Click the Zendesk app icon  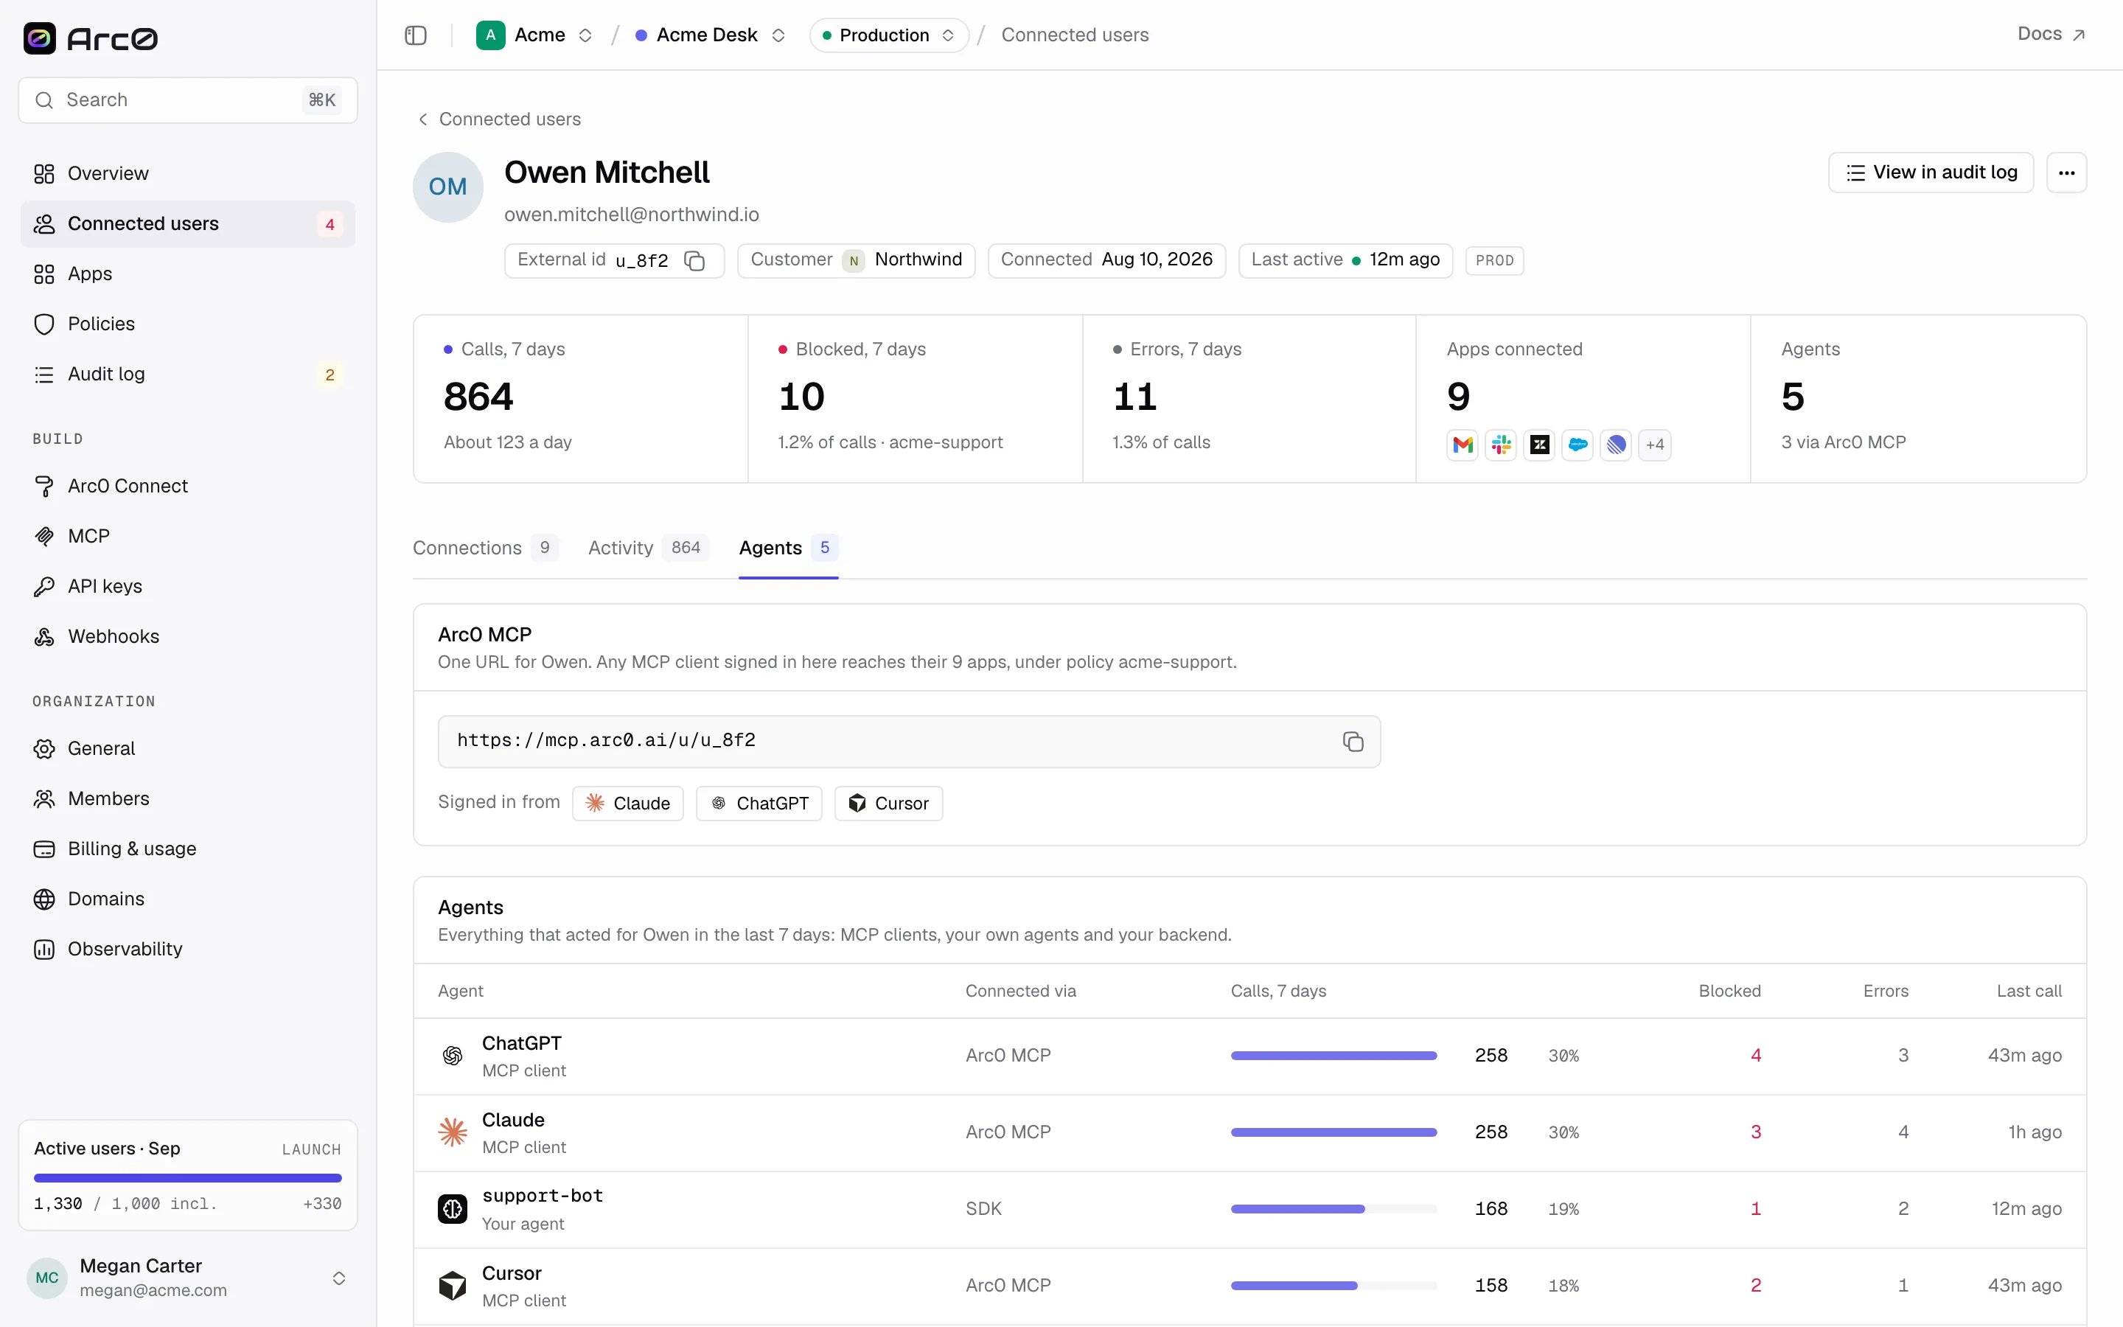(x=1540, y=444)
